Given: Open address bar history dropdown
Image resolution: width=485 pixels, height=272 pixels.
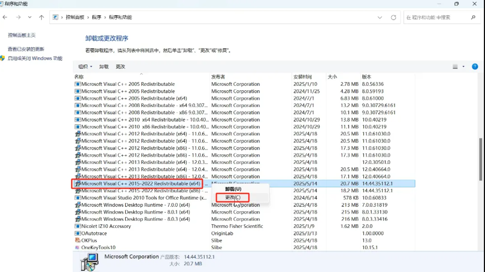Looking at the screenshot, I should point(380,18).
